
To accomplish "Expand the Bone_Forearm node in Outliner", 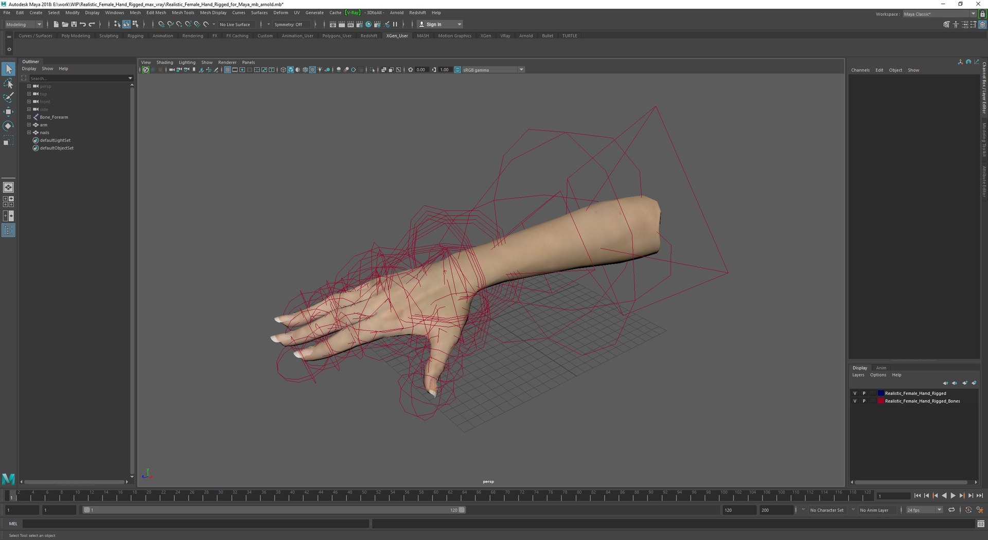I will click(x=29, y=117).
